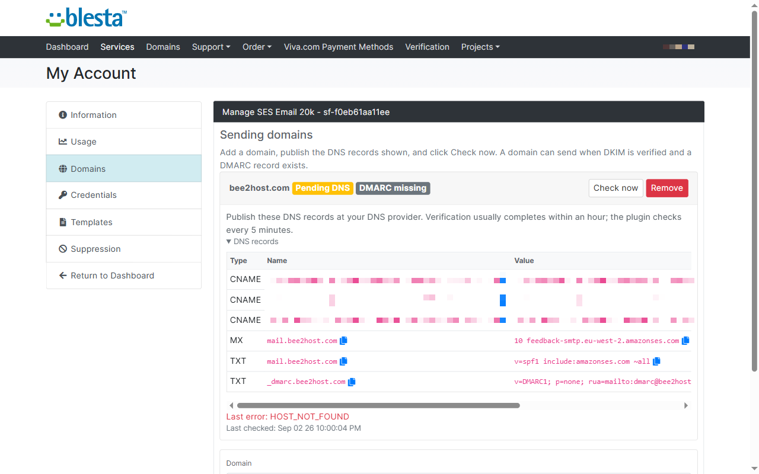
Task: Click the Check now button
Action: tap(616, 188)
